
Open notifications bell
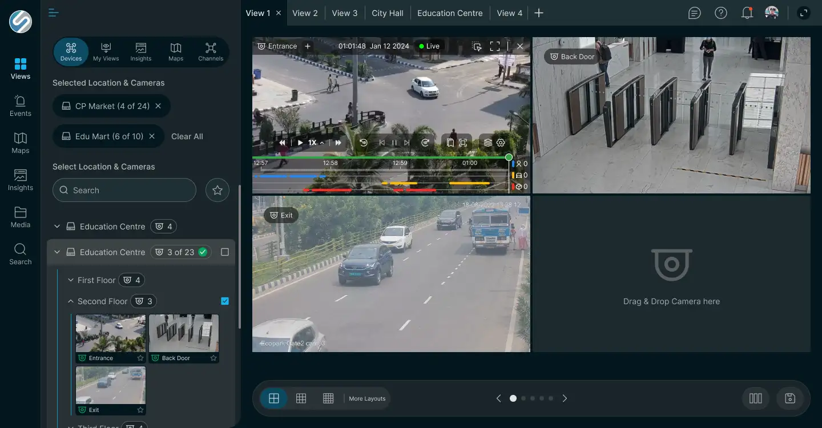pyautogui.click(x=747, y=13)
